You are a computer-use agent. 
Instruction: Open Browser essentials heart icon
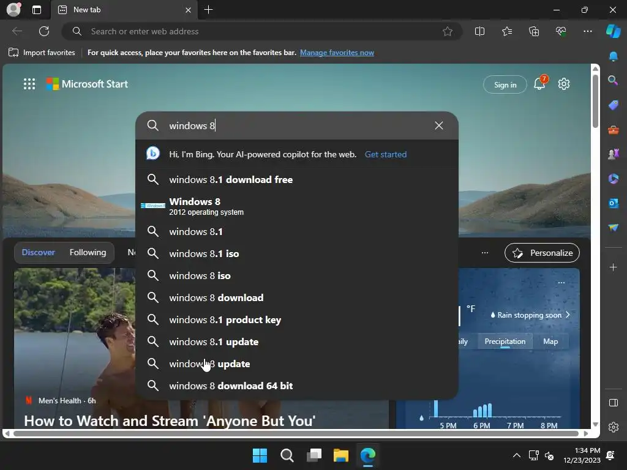561,31
